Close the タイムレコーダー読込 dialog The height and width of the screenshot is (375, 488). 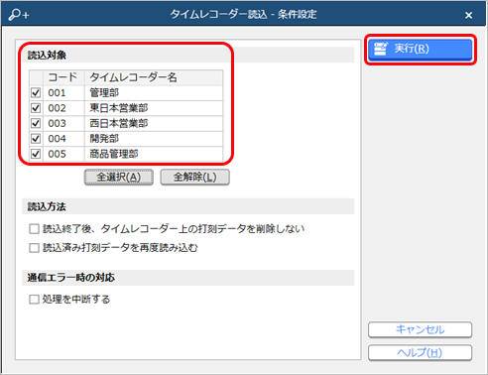pos(468,15)
